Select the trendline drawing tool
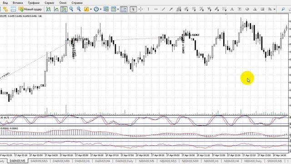 163,9
